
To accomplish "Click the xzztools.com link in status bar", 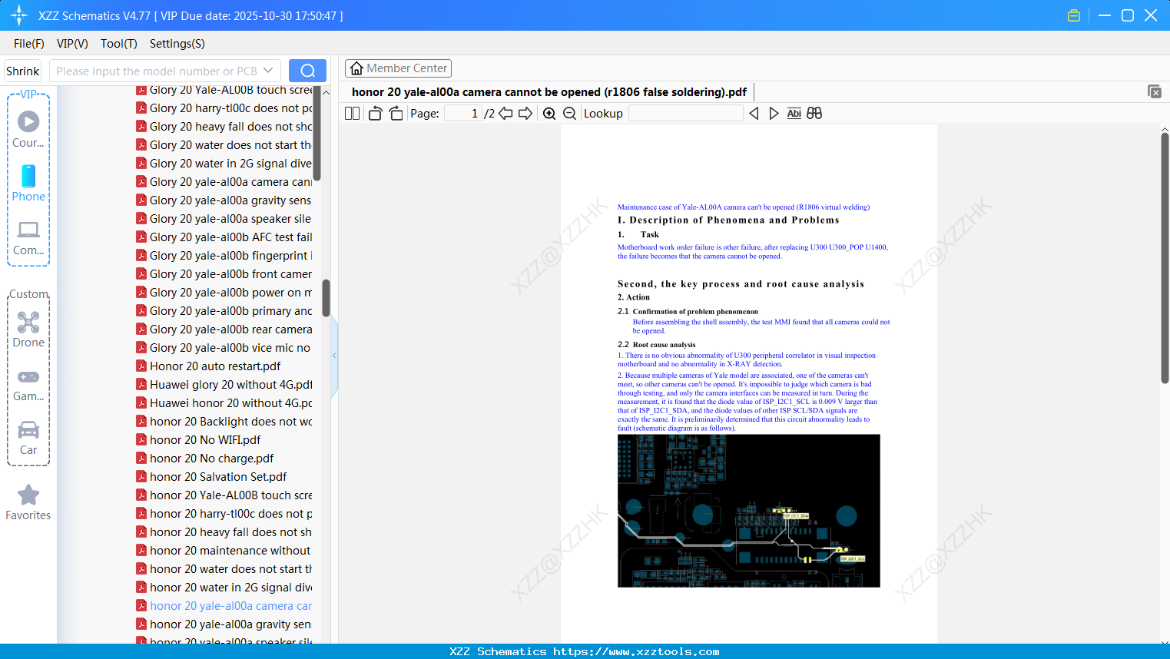I will click(636, 651).
